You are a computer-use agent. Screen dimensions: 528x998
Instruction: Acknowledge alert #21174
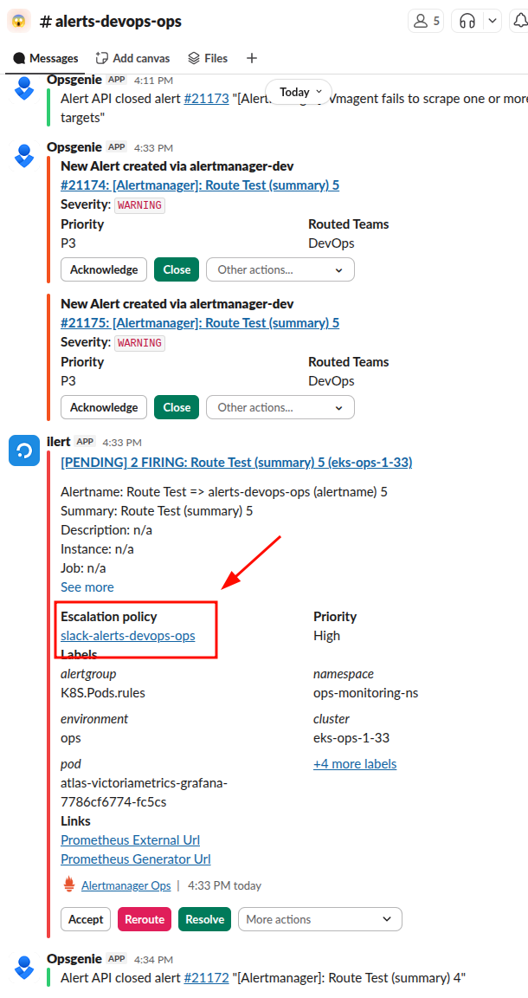pyautogui.click(x=104, y=269)
